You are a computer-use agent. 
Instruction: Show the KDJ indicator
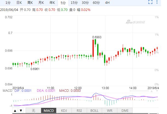coord(64,111)
